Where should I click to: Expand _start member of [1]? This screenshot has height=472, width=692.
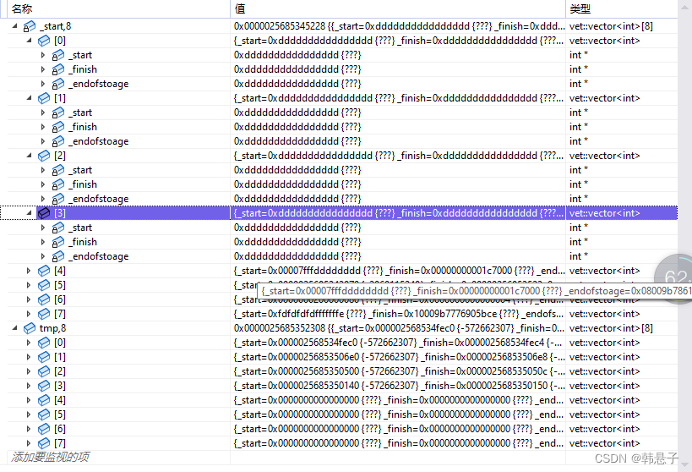[x=43, y=113]
